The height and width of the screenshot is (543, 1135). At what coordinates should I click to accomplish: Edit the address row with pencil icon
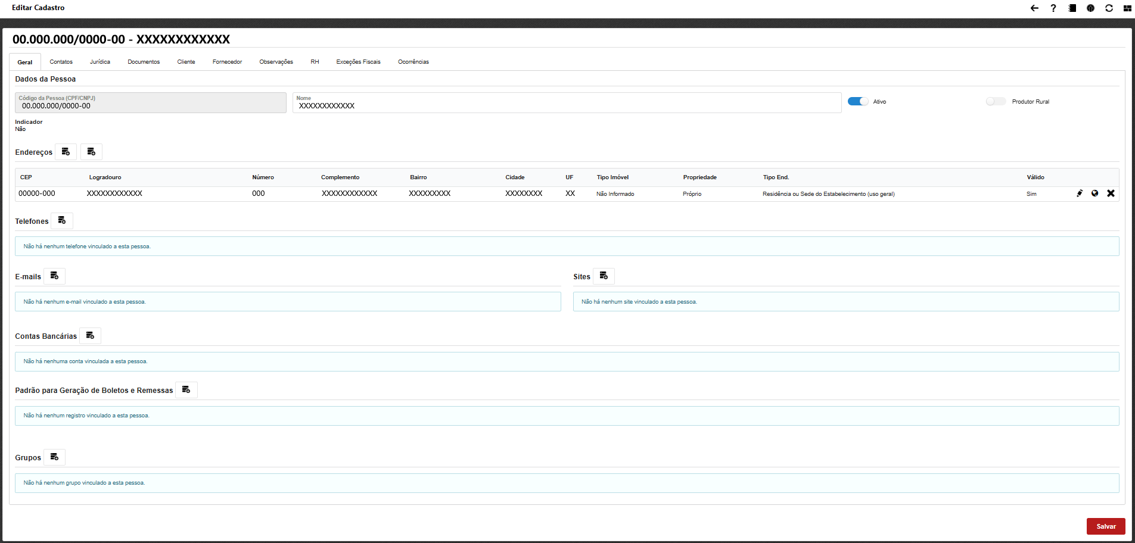click(x=1080, y=194)
